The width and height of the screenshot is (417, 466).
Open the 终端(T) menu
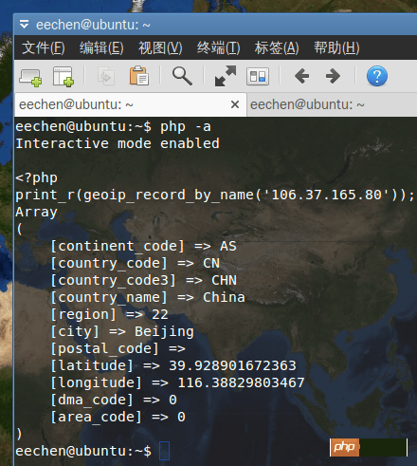[218, 48]
